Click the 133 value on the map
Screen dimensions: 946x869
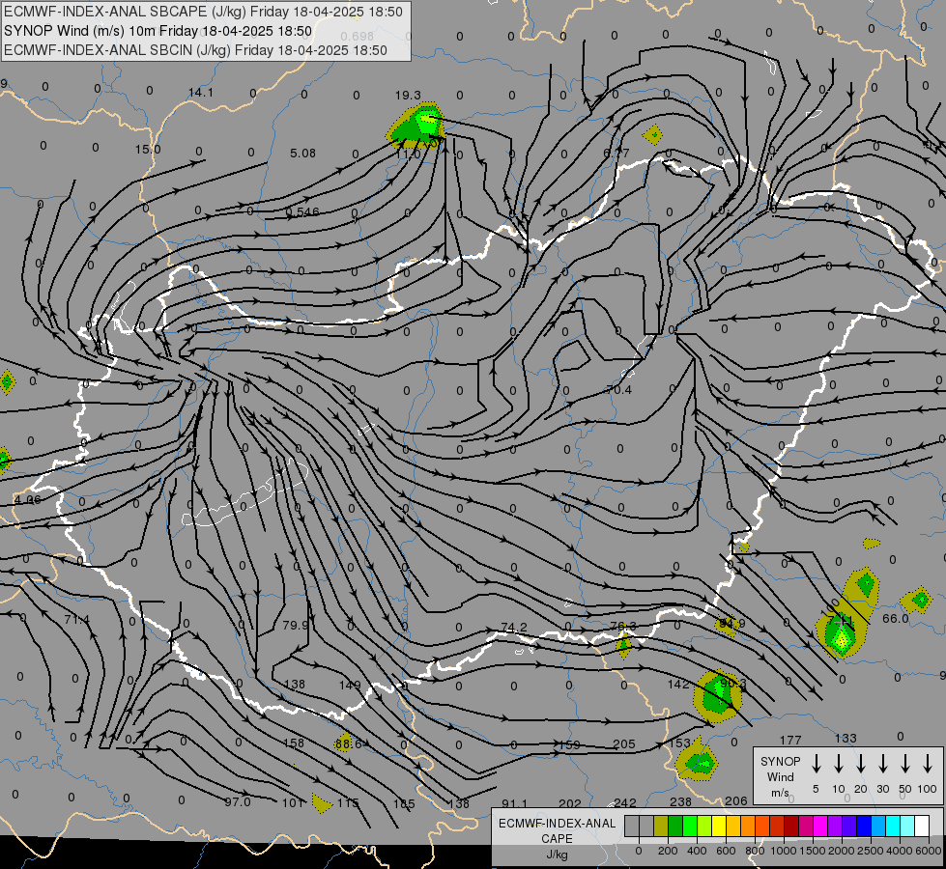[x=846, y=738]
